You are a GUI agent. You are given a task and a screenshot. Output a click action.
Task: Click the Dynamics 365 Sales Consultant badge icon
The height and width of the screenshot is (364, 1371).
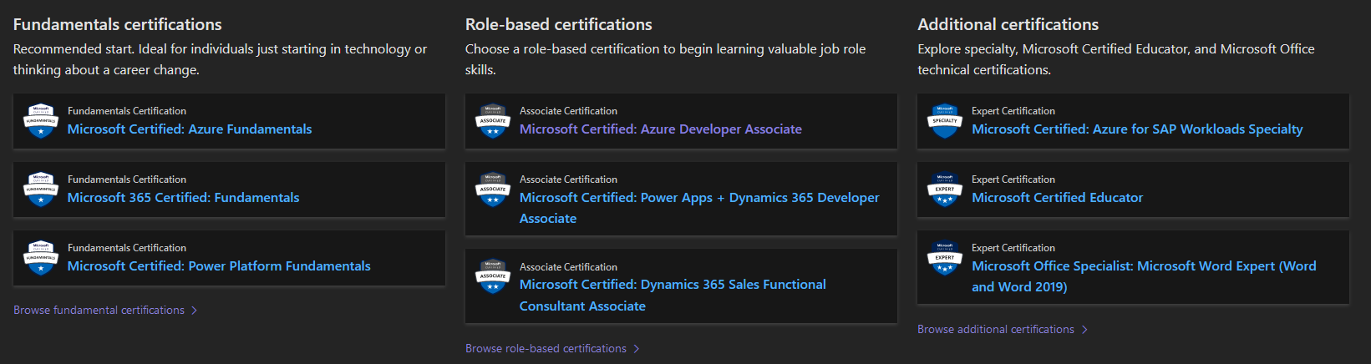pyautogui.click(x=493, y=276)
